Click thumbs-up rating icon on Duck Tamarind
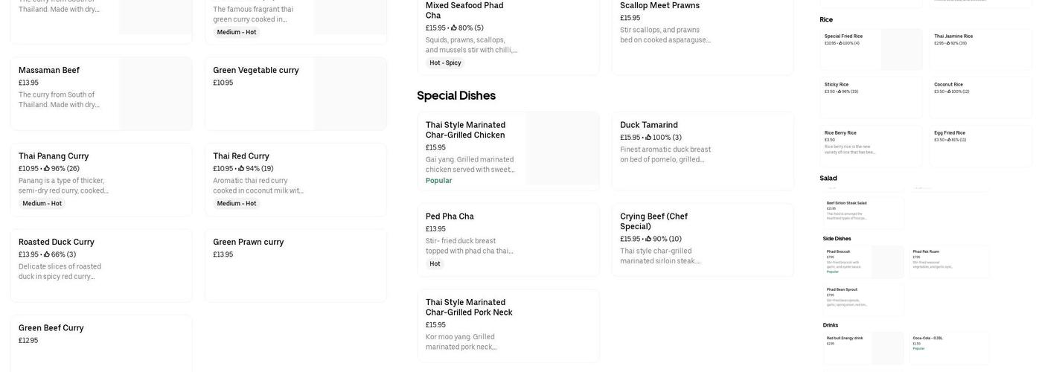 click(649, 138)
